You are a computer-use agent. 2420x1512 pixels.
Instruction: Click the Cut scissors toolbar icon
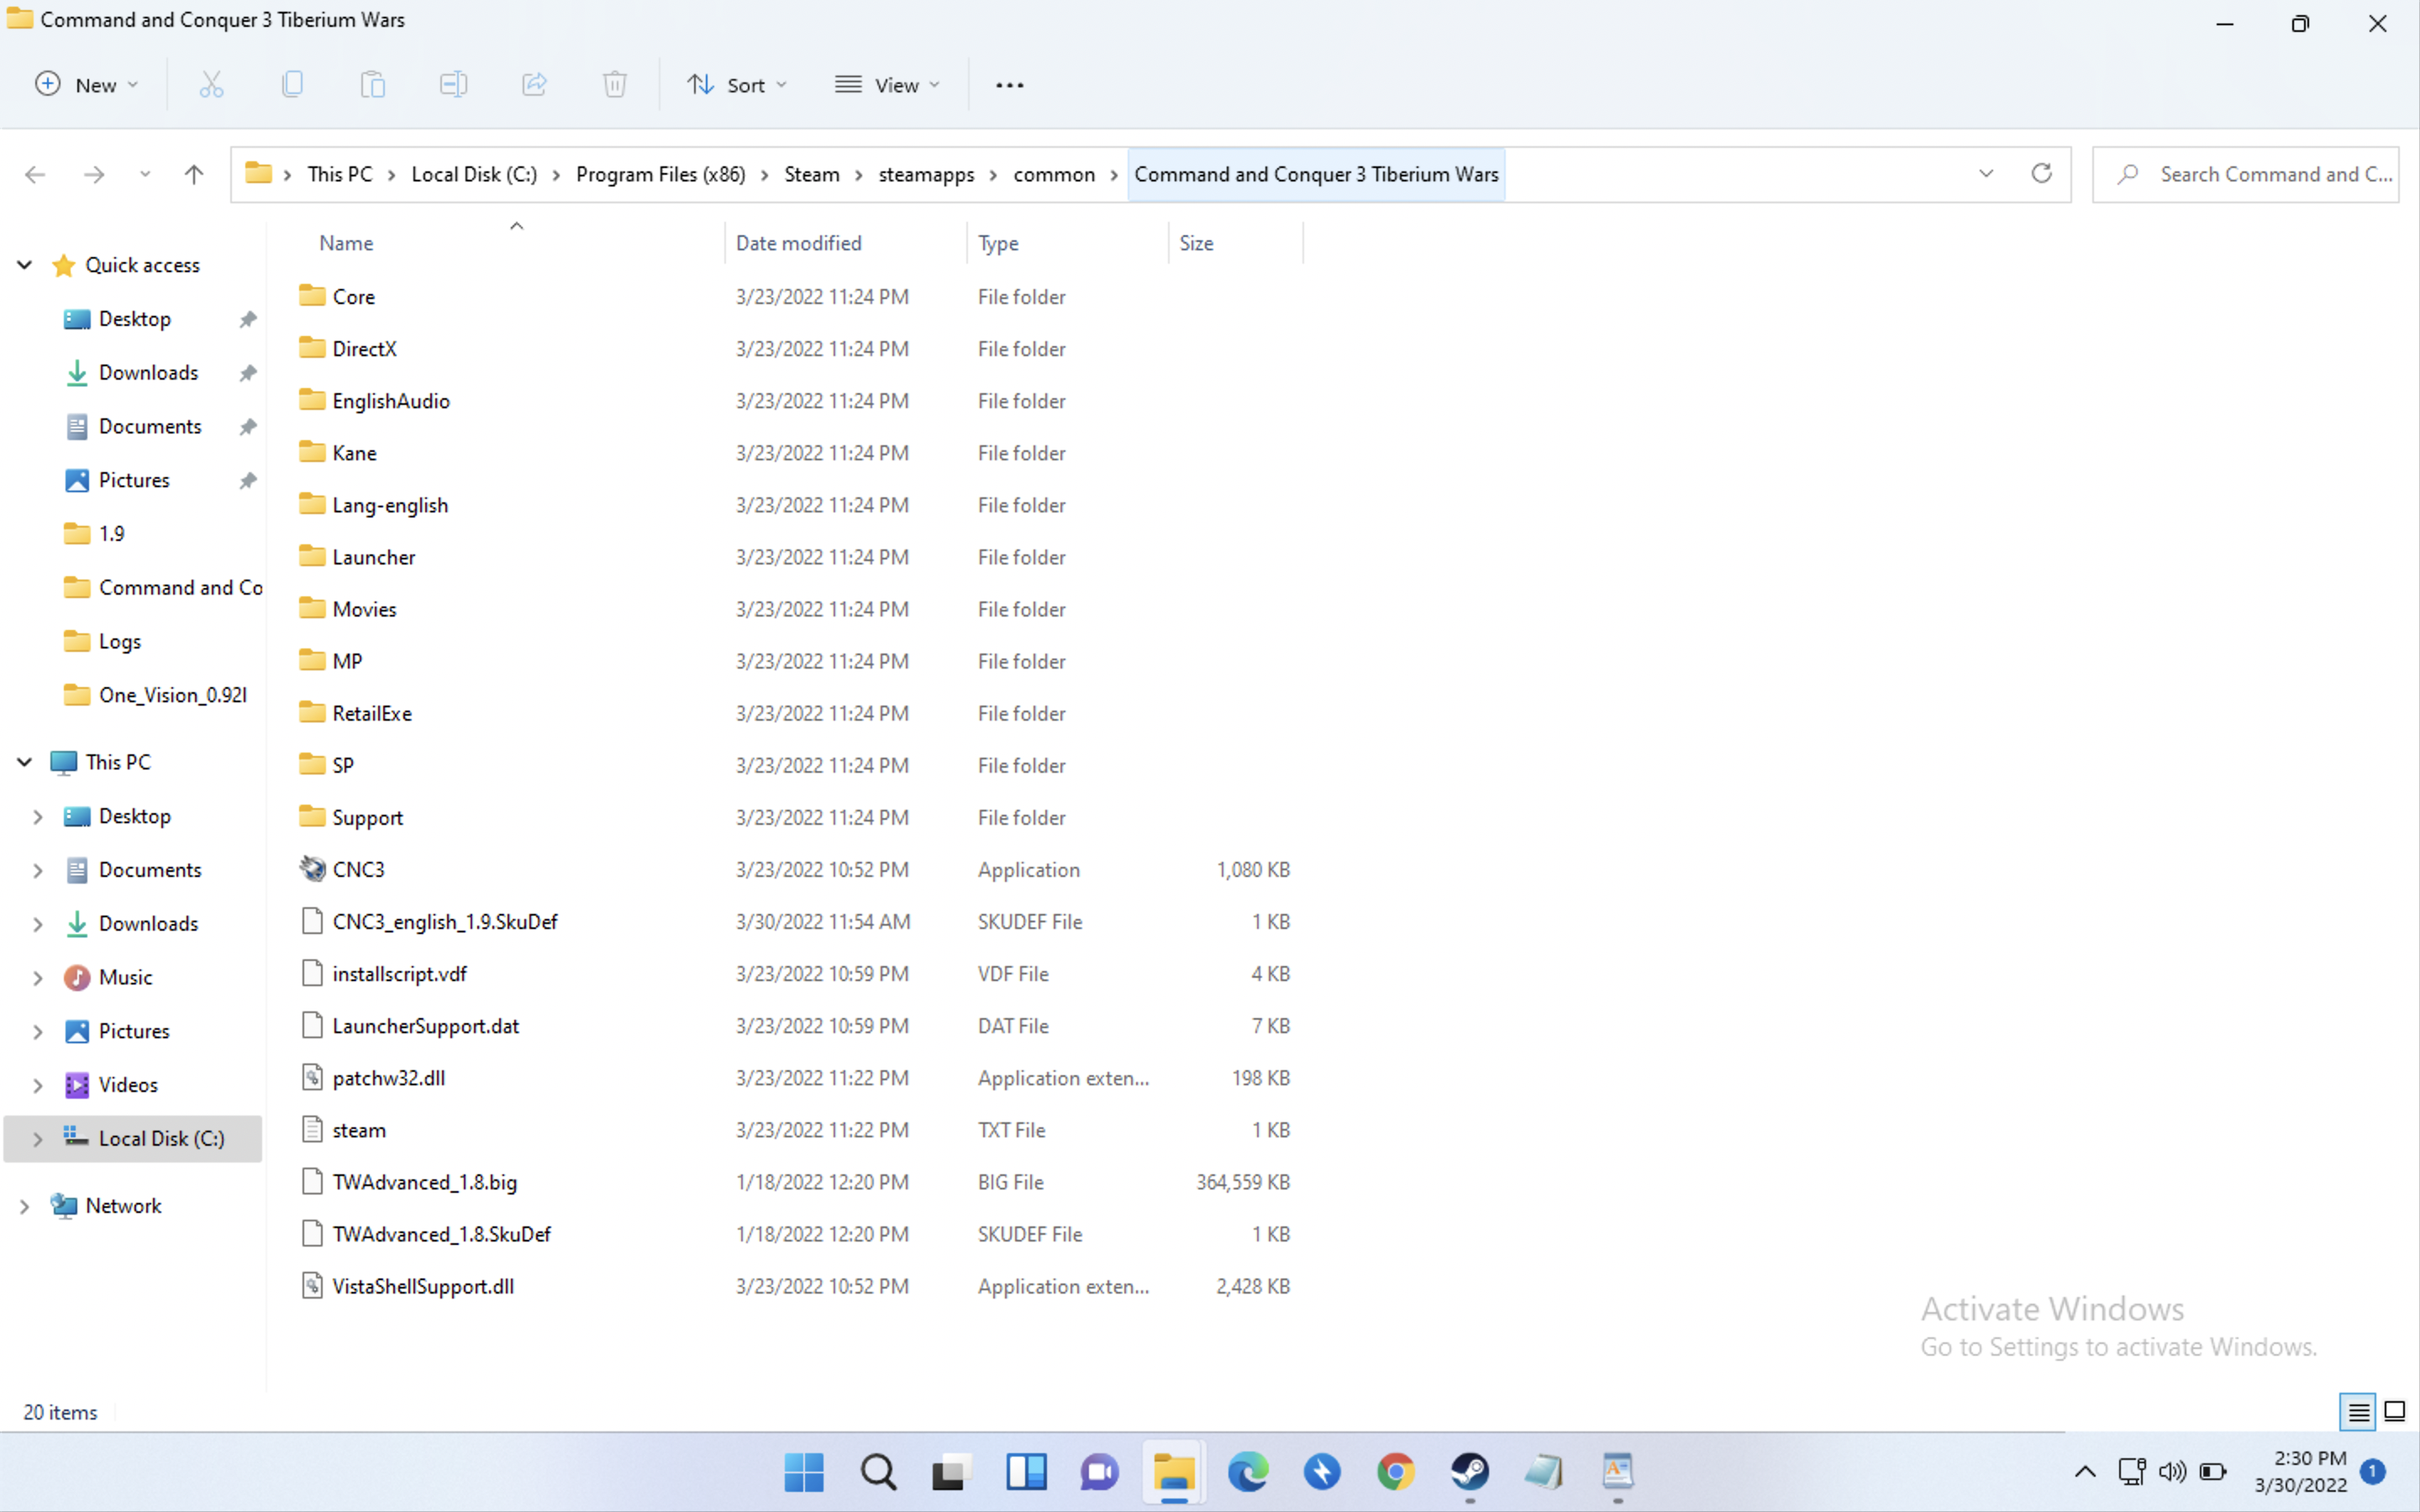coord(211,85)
